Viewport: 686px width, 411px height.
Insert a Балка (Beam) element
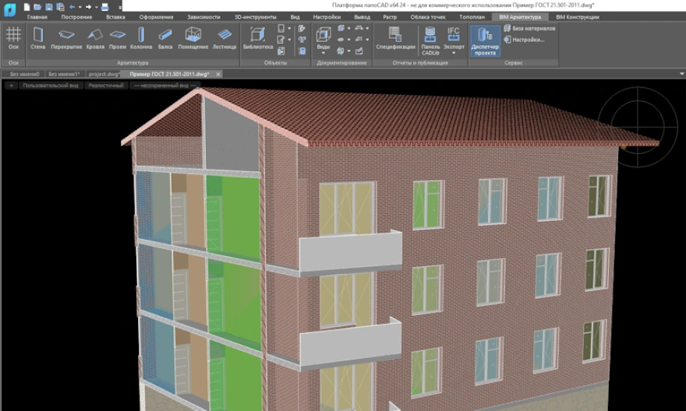click(165, 37)
